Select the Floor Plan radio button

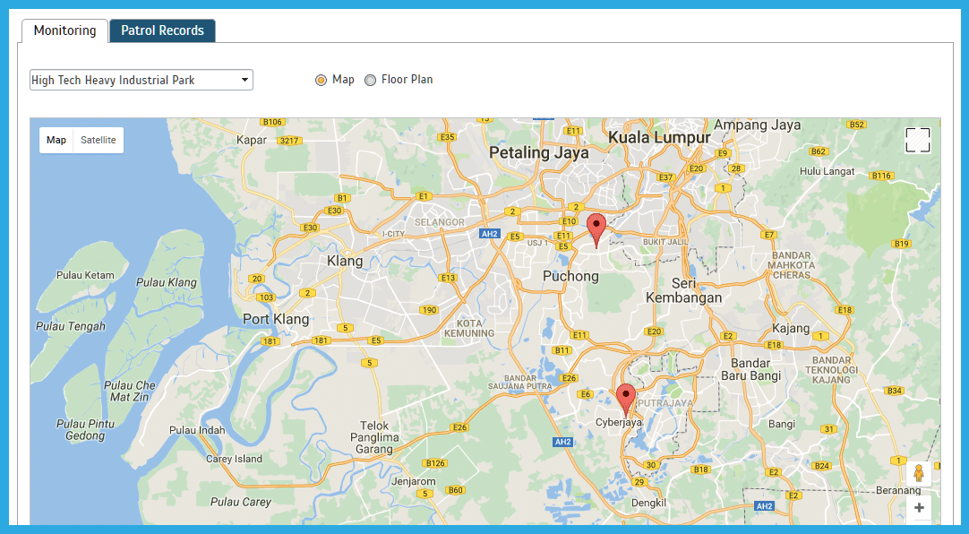(370, 80)
